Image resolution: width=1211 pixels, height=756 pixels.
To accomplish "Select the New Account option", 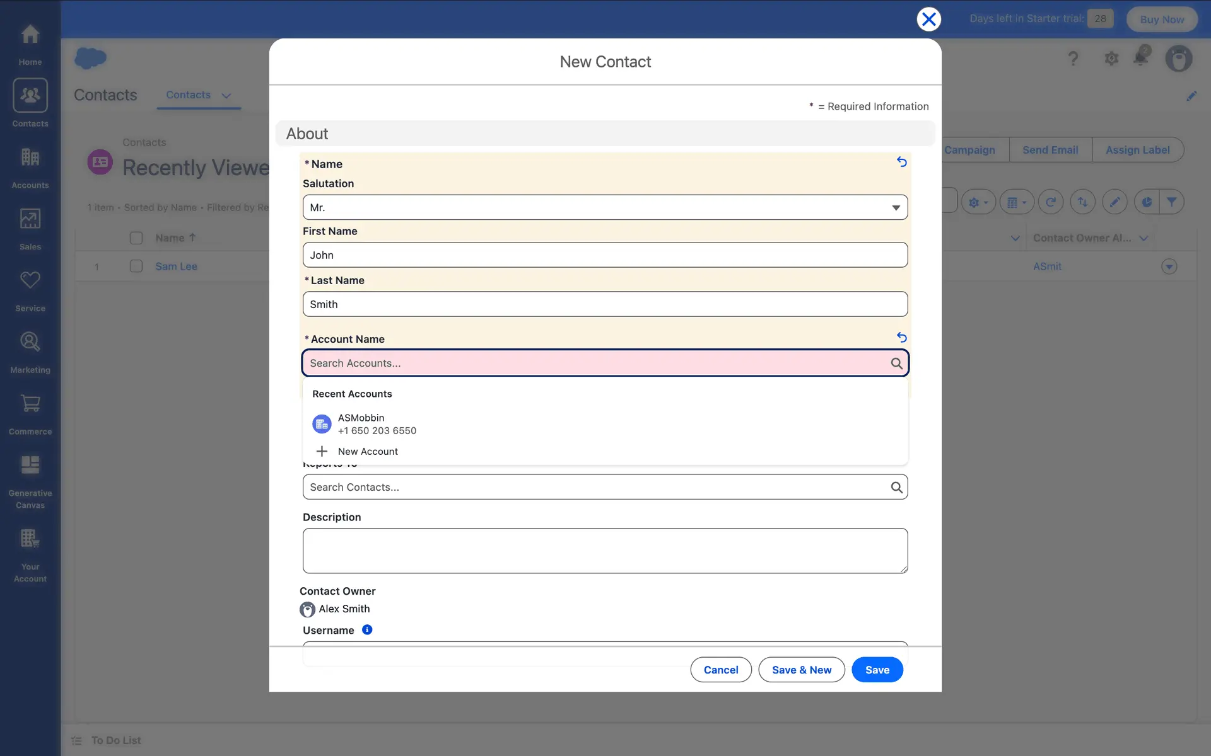I will coord(367,451).
